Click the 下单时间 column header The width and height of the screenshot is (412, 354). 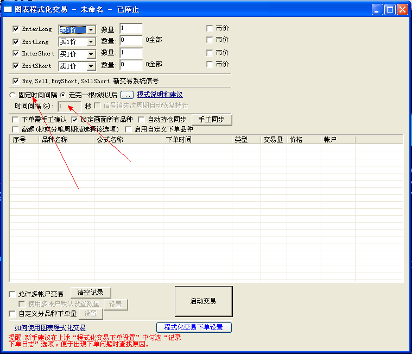197,140
